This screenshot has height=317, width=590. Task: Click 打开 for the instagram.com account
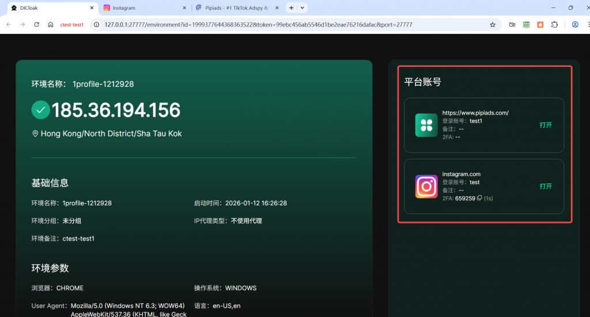(546, 186)
